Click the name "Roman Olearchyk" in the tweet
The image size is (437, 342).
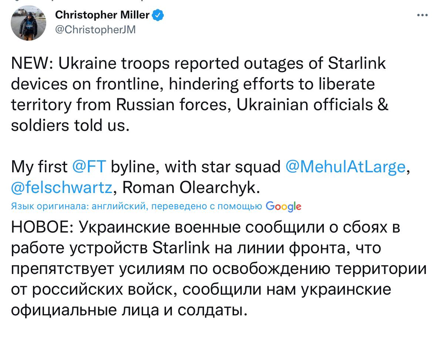pyautogui.click(x=188, y=188)
